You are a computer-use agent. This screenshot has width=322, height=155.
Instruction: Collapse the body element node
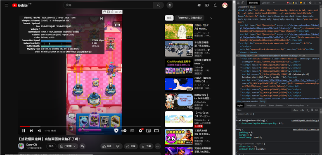[239, 56]
